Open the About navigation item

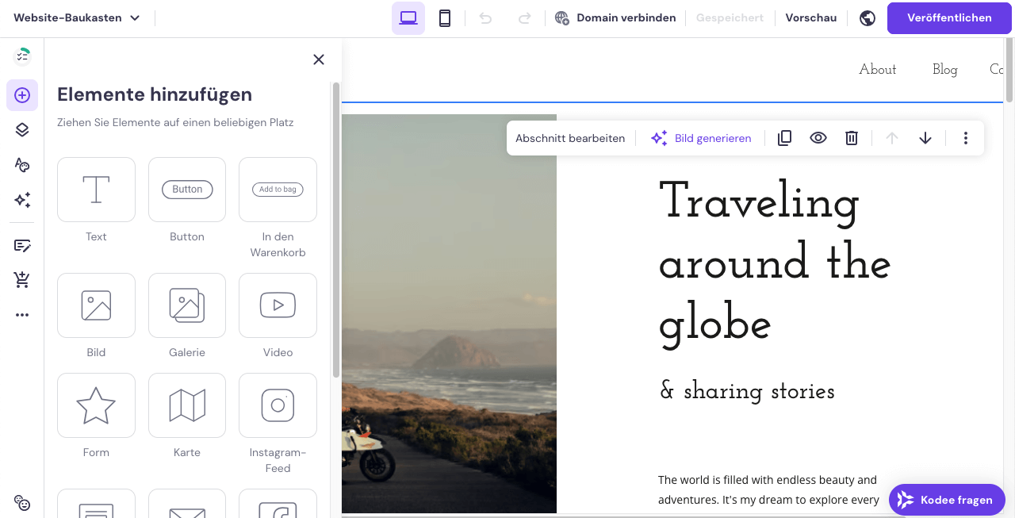878,70
